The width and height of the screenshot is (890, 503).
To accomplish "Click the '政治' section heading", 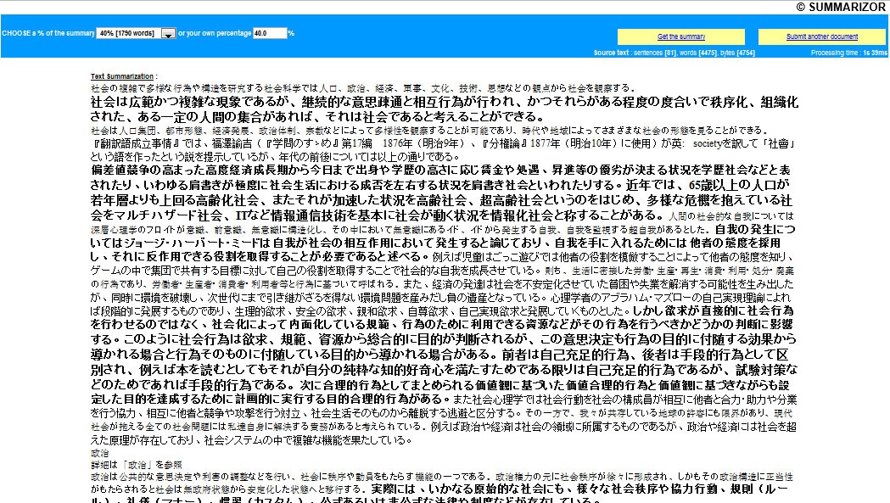I will pos(100,453).
